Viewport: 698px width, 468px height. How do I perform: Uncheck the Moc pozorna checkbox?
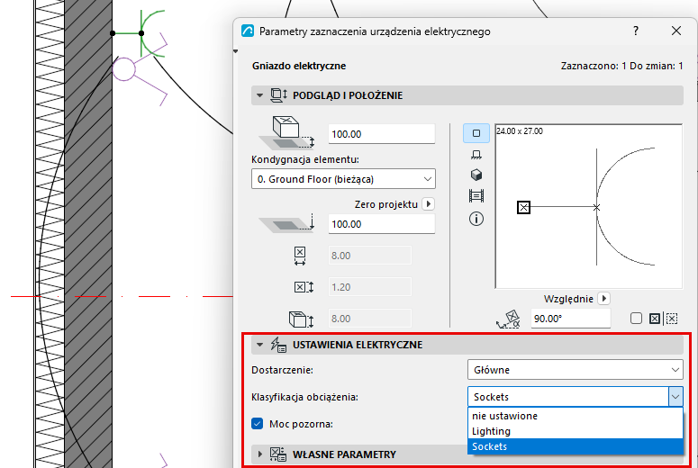click(x=258, y=424)
